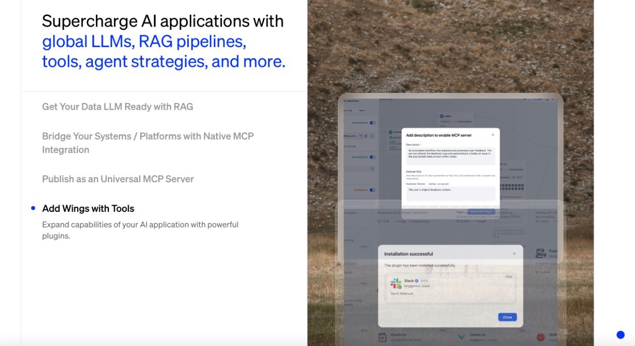Image resolution: width=635 pixels, height=346 pixels.
Task: Expand Get Your Data LLM Ready with RAG
Action: (117, 107)
